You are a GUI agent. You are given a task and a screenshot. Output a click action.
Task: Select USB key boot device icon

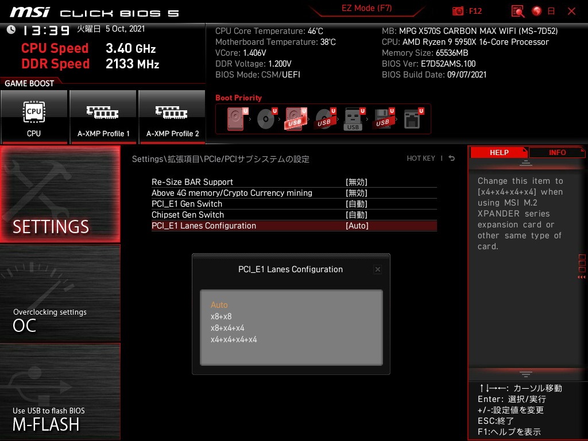(x=354, y=119)
